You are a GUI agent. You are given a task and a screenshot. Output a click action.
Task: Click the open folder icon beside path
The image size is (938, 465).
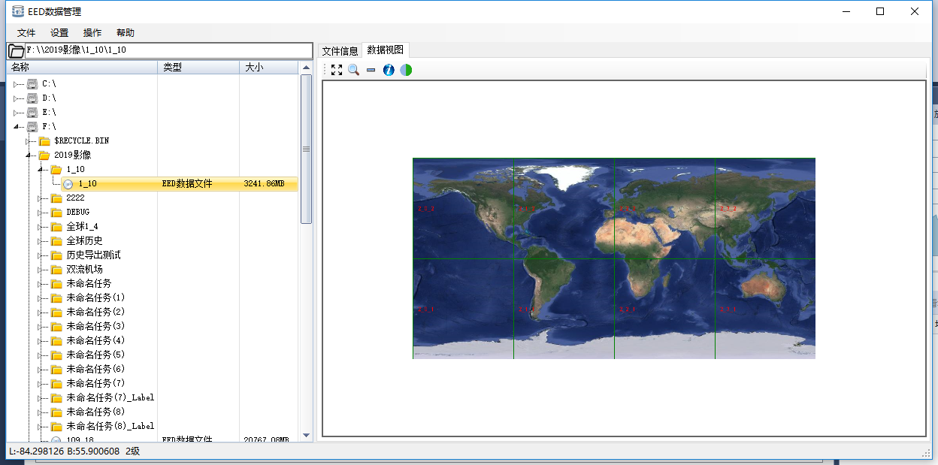pos(16,51)
